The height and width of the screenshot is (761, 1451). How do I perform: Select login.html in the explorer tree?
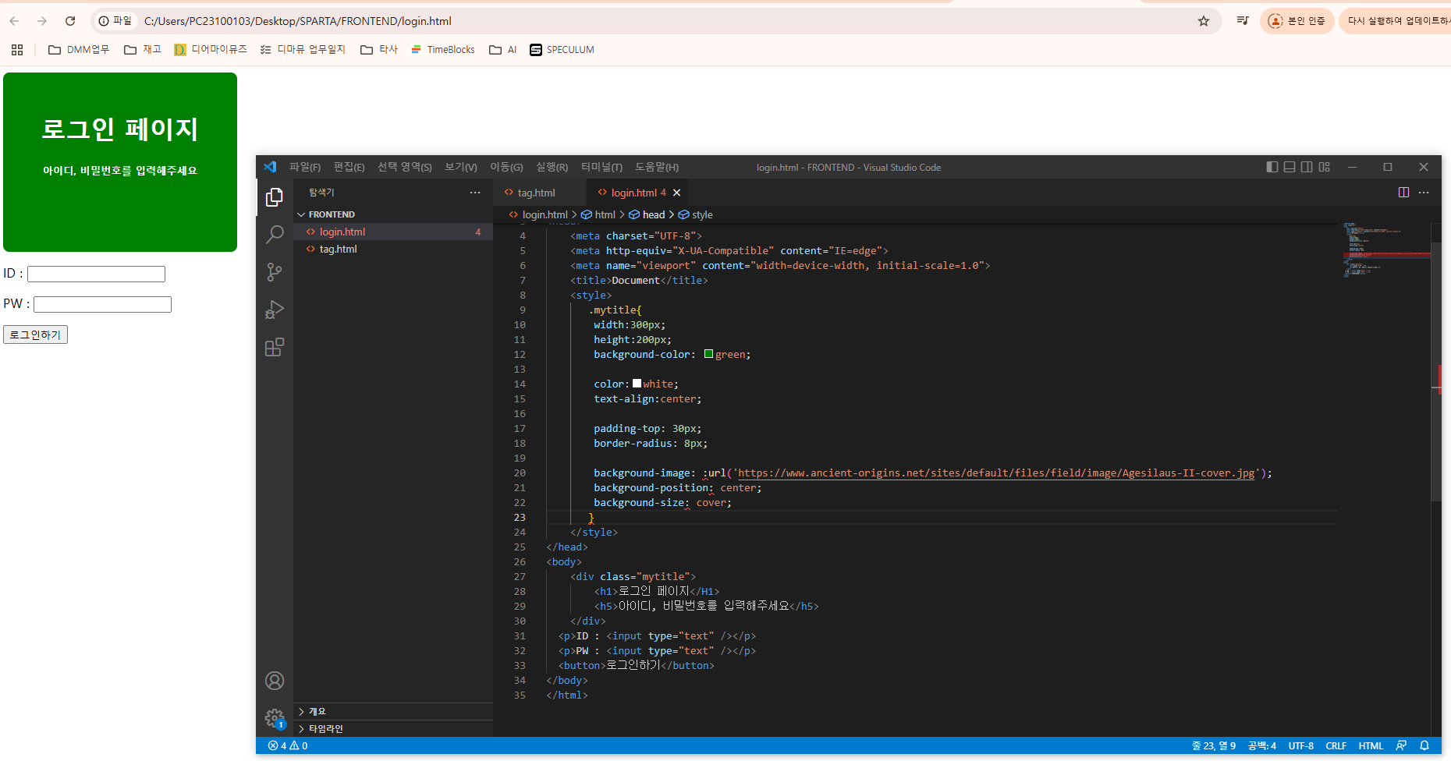point(393,232)
